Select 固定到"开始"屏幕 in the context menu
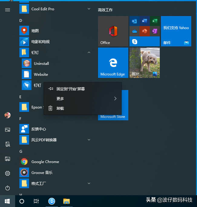 point(83,89)
